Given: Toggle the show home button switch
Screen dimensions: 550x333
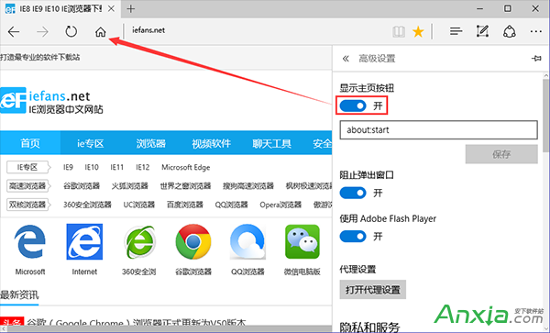Looking at the screenshot, I should [x=353, y=105].
